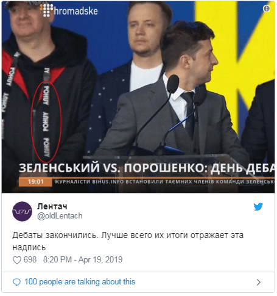The width and height of the screenshot is (277, 296).
Task: Click the word "надпись" in the tweet
Action: coord(29,248)
